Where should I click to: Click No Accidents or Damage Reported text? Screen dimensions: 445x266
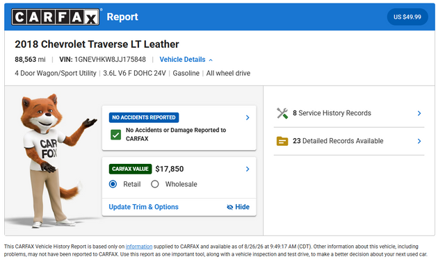point(176,134)
